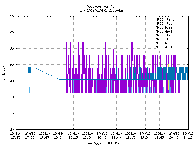Click the "NPD1 bias" legend label
Viewport: 194px width, 146px height.
coord(164,43)
